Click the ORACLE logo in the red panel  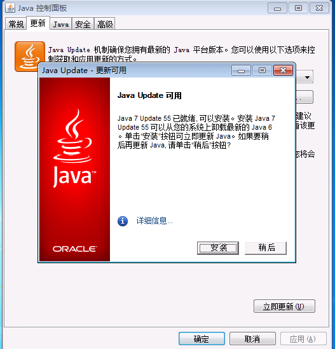[x=74, y=249]
